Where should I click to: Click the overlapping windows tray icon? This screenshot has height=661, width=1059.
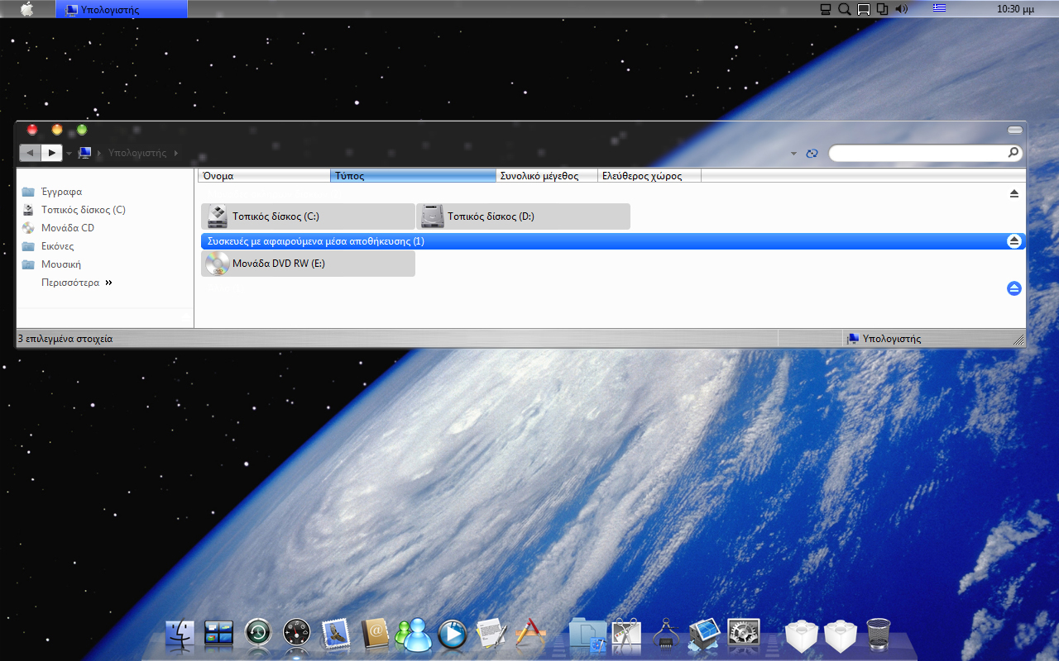pyautogui.click(x=882, y=9)
